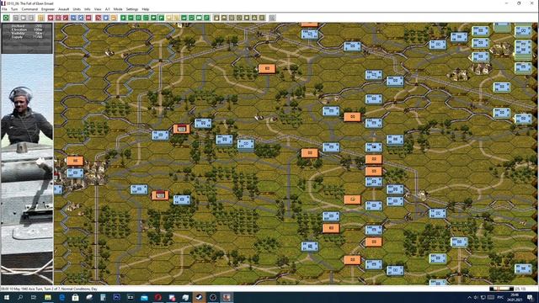Click the orange toolbar icon before green group
Image resolution: width=539 pixels, height=303 pixels.
(x=114, y=18)
